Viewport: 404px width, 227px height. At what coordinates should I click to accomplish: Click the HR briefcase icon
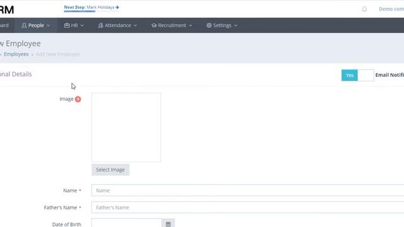click(x=67, y=25)
